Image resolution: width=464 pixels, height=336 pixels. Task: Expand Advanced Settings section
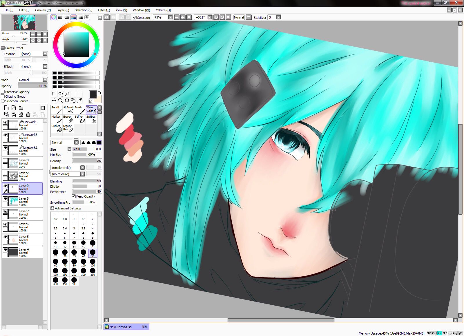[x=52, y=208]
